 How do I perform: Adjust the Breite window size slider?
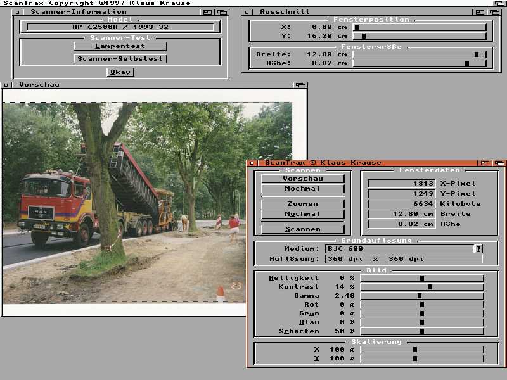(x=420, y=54)
